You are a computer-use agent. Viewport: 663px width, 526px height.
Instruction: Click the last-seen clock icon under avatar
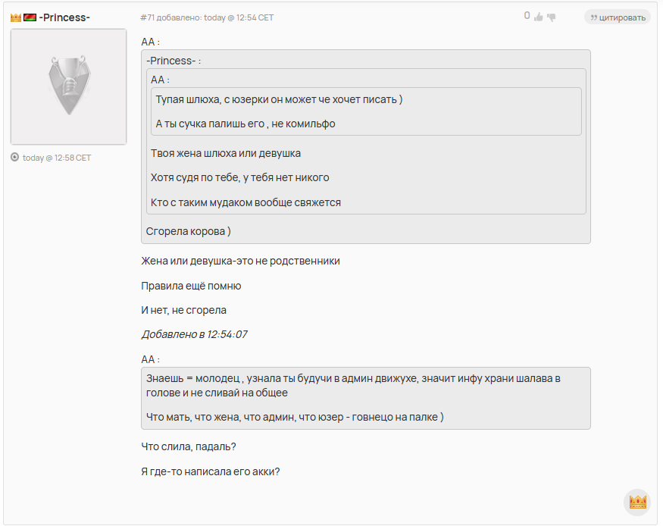coord(15,158)
